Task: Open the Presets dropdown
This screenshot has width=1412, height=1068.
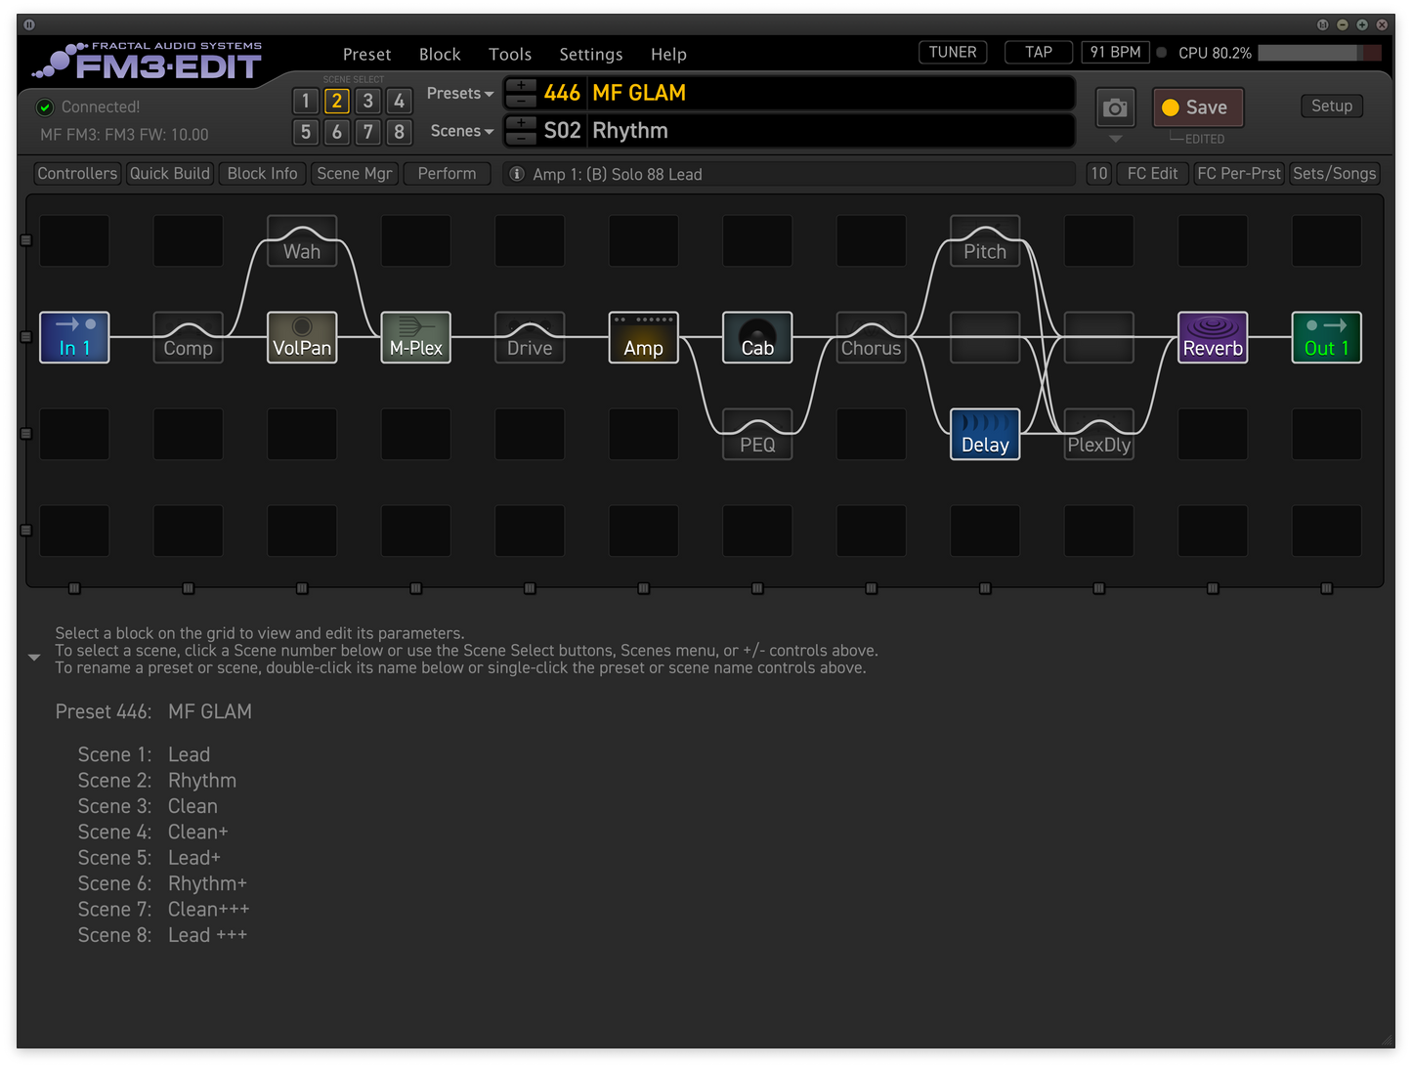Action: pos(459,94)
